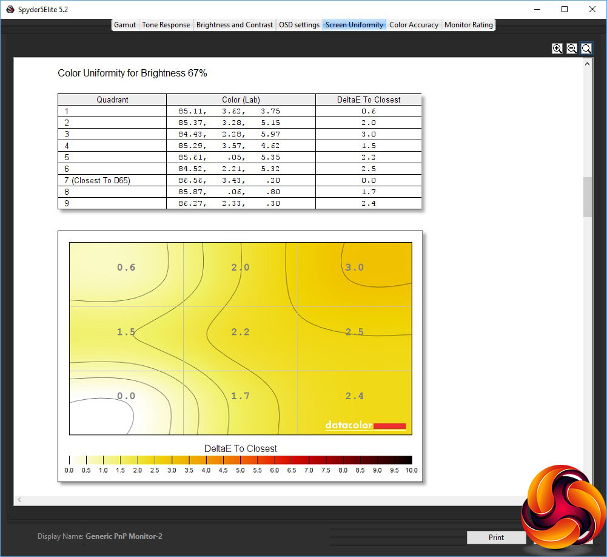This screenshot has width=607, height=557.
Task: Click the zoom-to-fit magnifier icon
Action: [x=586, y=49]
